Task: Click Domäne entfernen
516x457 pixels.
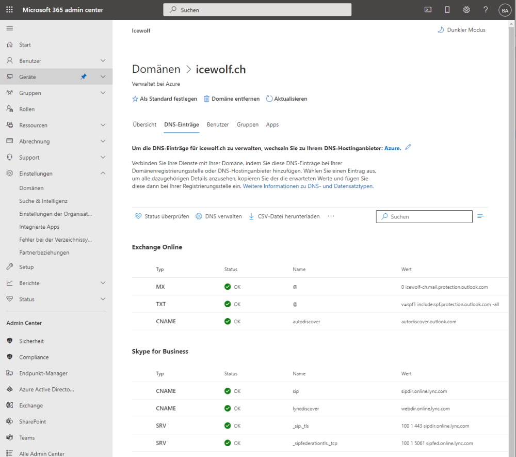Action: pos(232,99)
